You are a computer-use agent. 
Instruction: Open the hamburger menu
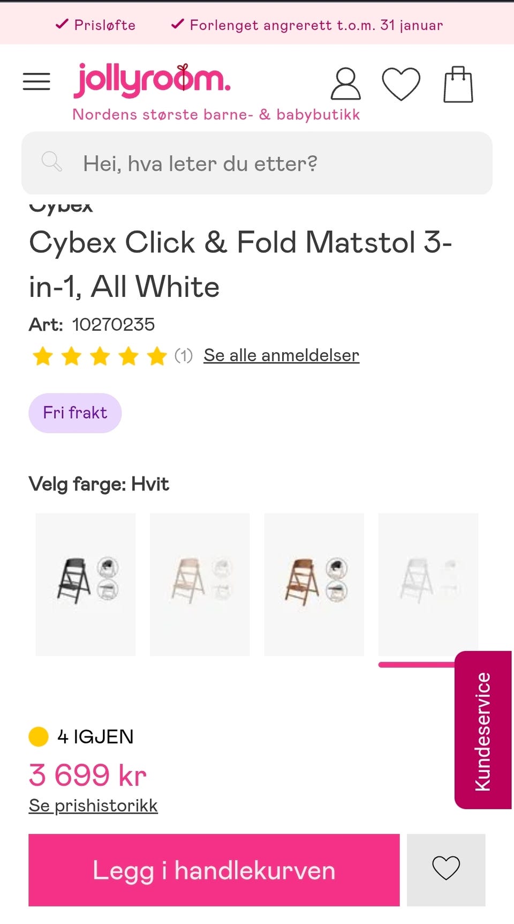click(x=36, y=81)
